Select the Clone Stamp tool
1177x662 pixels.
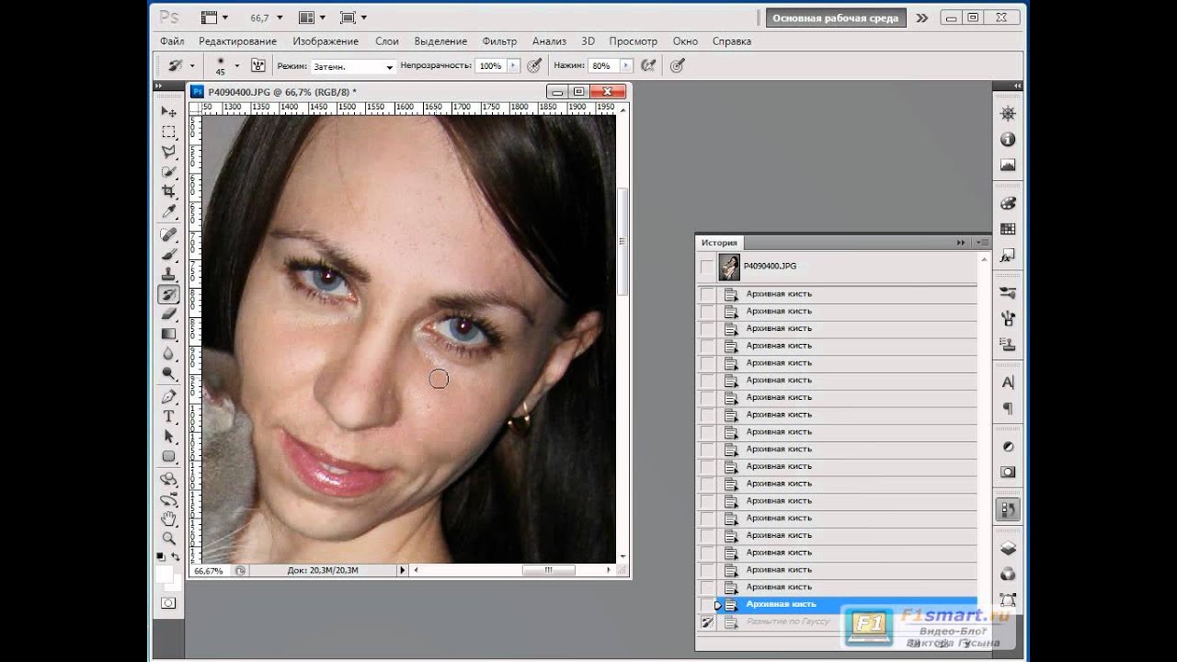click(x=169, y=274)
